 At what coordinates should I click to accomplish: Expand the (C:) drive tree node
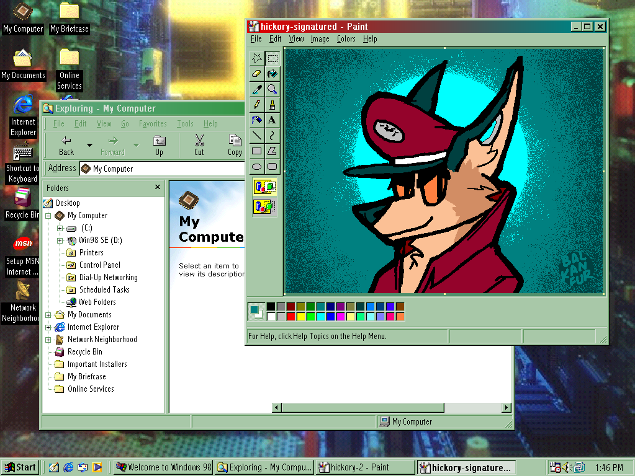tap(60, 229)
